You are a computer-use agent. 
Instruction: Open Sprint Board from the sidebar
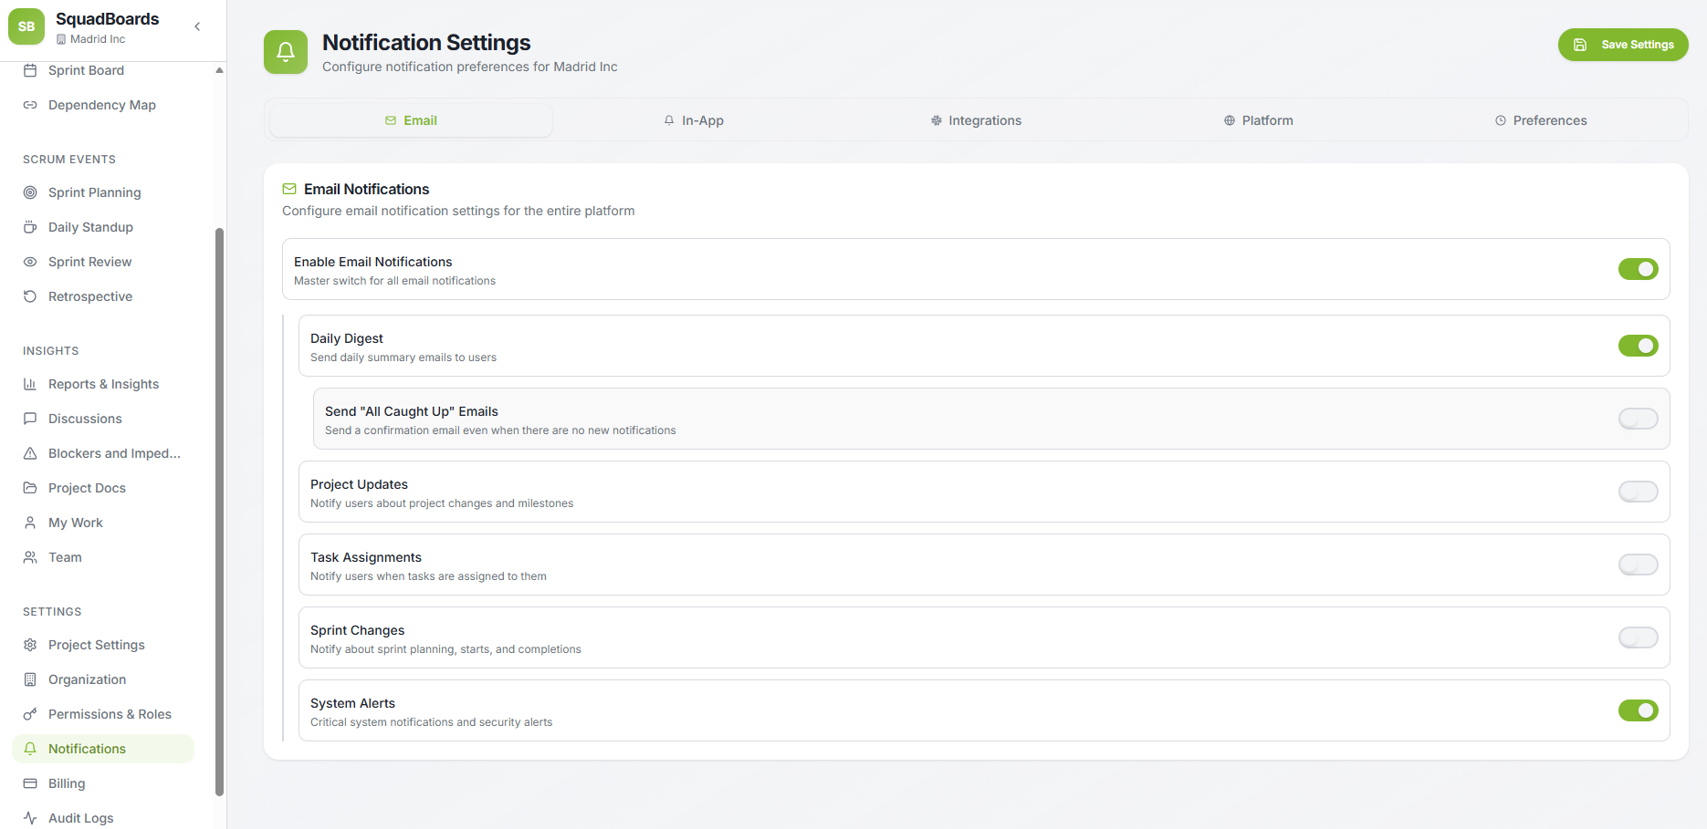pyautogui.click(x=103, y=70)
